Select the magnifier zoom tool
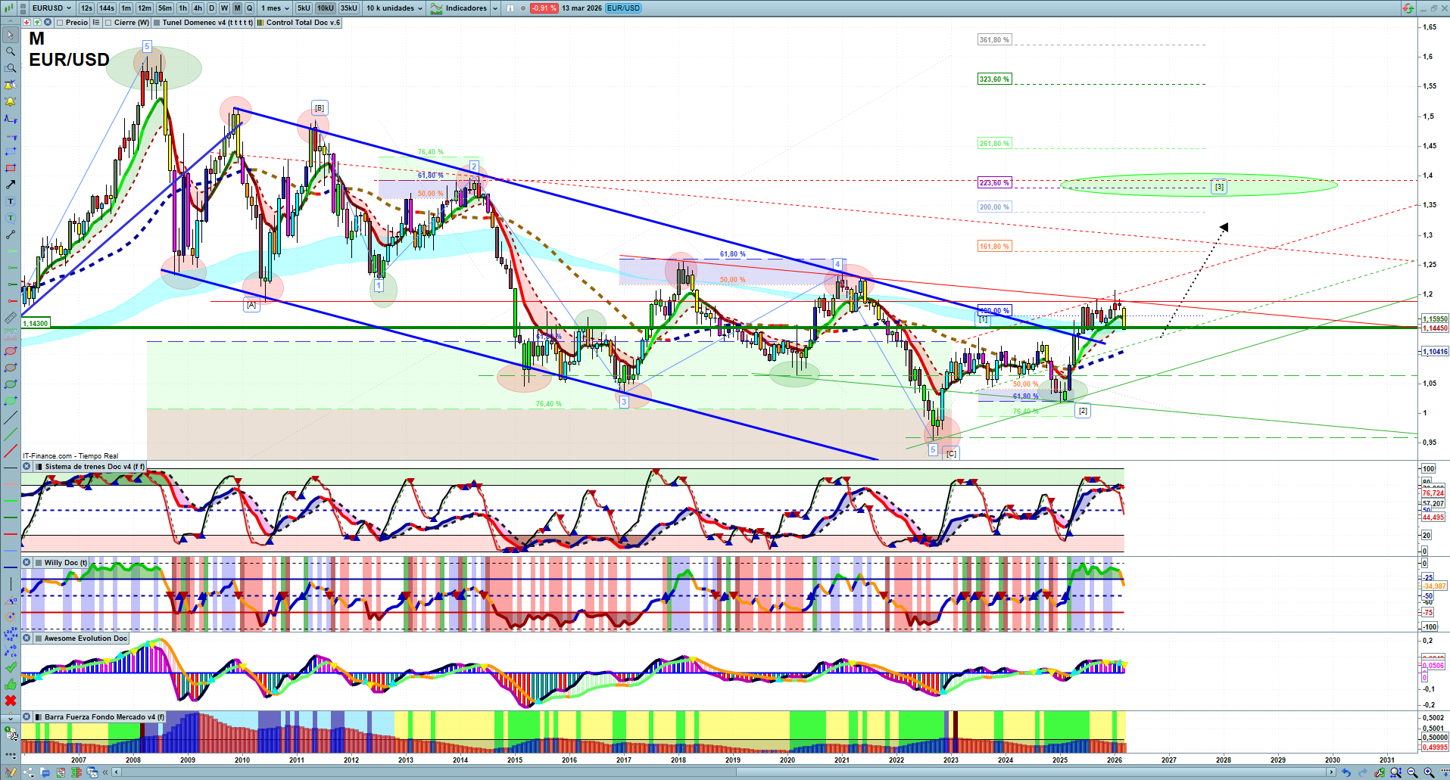The image size is (1450, 780). tap(11, 51)
